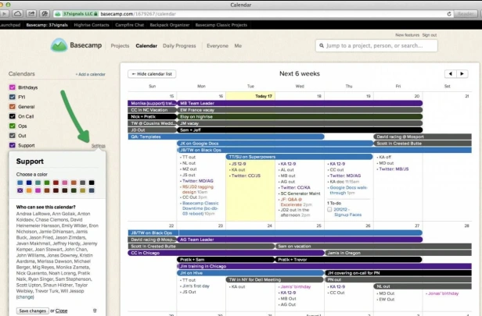Click the browser reload icon

(449, 14)
